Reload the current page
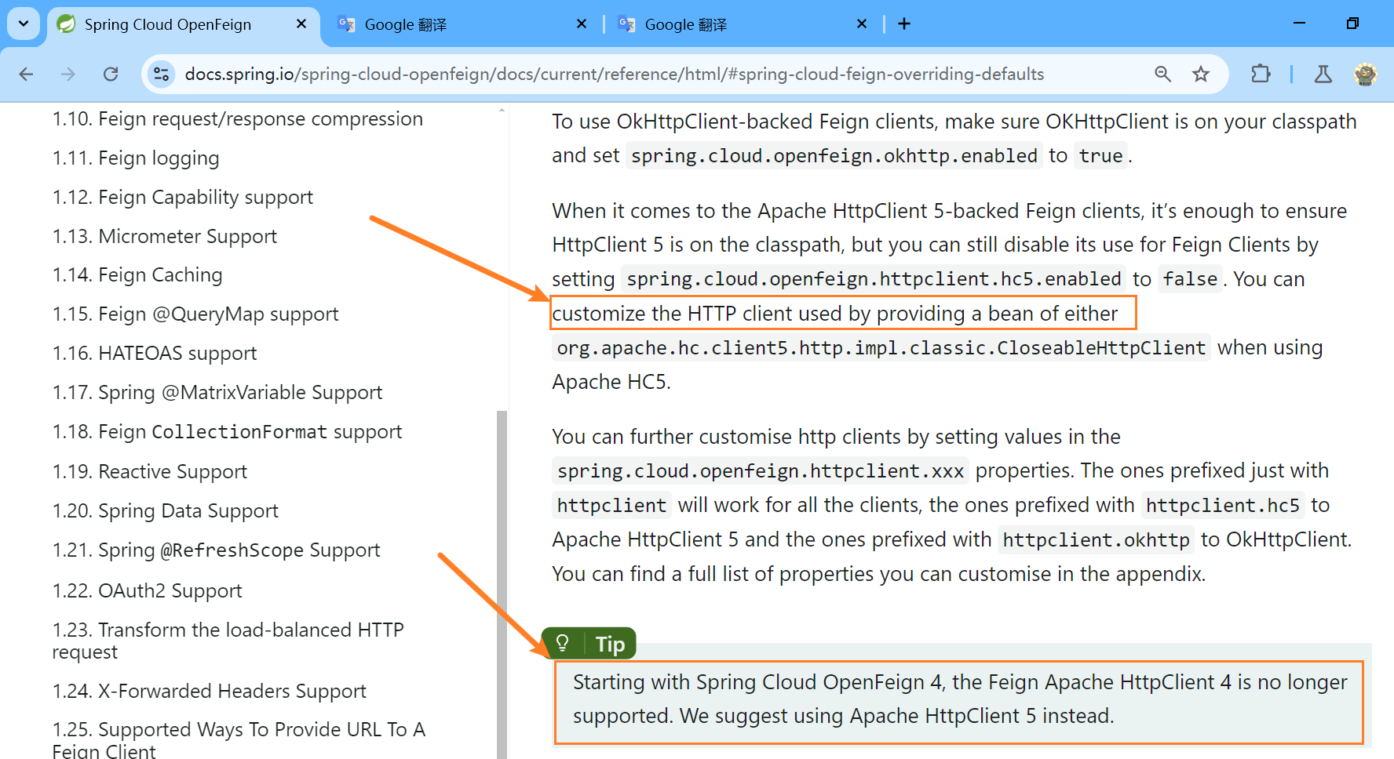 coord(111,74)
